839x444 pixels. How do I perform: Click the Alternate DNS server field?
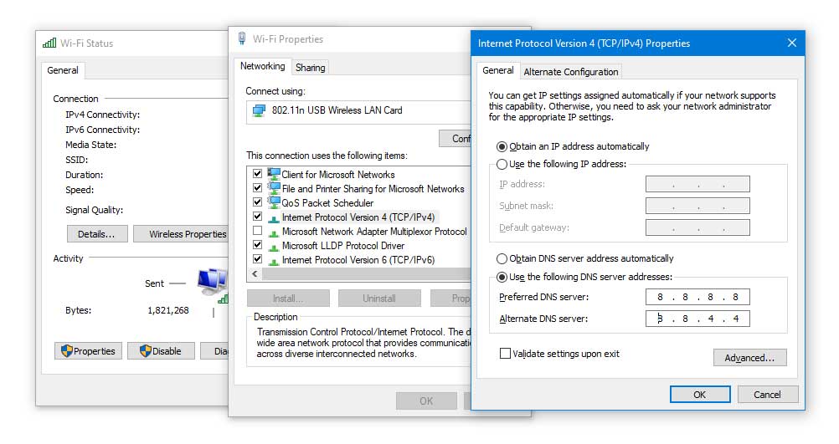click(x=697, y=319)
